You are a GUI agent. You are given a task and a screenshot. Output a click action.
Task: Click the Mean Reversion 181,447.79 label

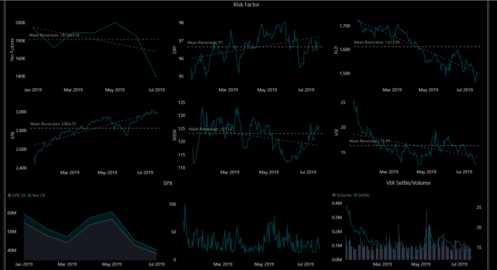tap(54, 35)
